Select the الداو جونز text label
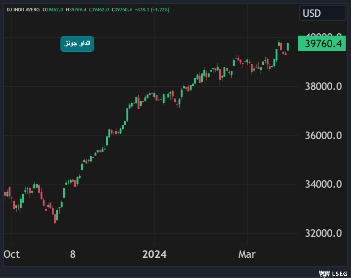Screen dimensions: 351x278 (77, 44)
